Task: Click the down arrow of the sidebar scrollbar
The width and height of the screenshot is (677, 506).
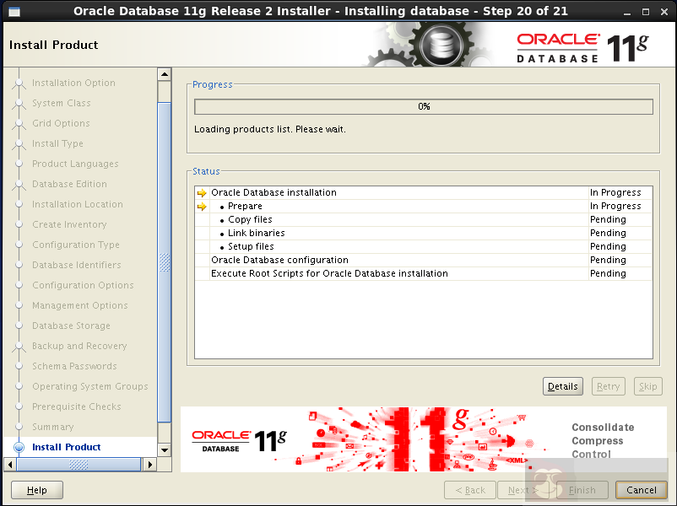Action: 165,450
